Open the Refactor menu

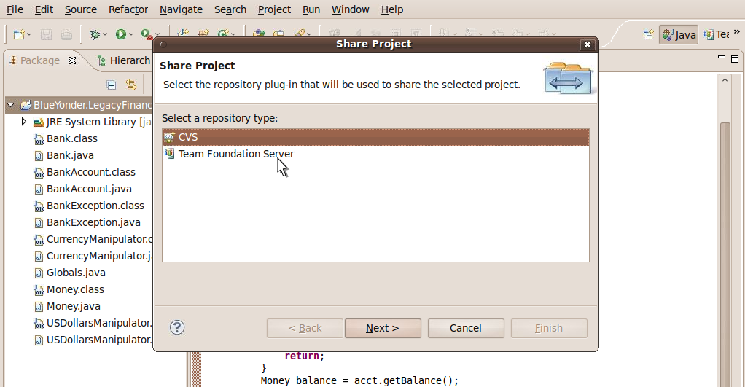click(x=128, y=9)
